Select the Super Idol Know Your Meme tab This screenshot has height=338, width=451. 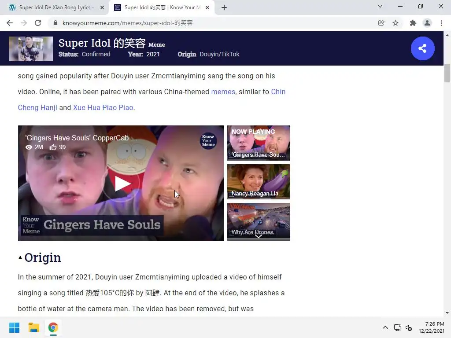coord(162,7)
